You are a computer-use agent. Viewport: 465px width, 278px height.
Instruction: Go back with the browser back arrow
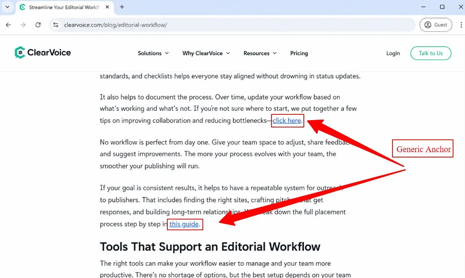[8, 25]
